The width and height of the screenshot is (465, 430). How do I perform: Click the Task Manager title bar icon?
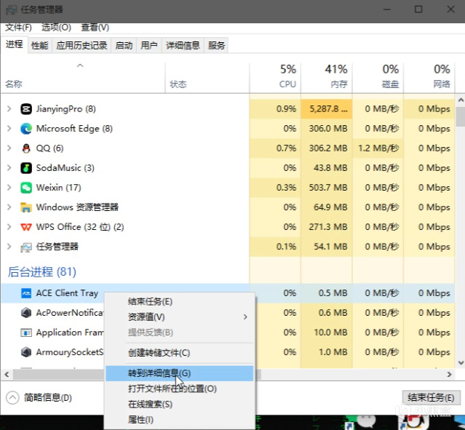(x=12, y=9)
